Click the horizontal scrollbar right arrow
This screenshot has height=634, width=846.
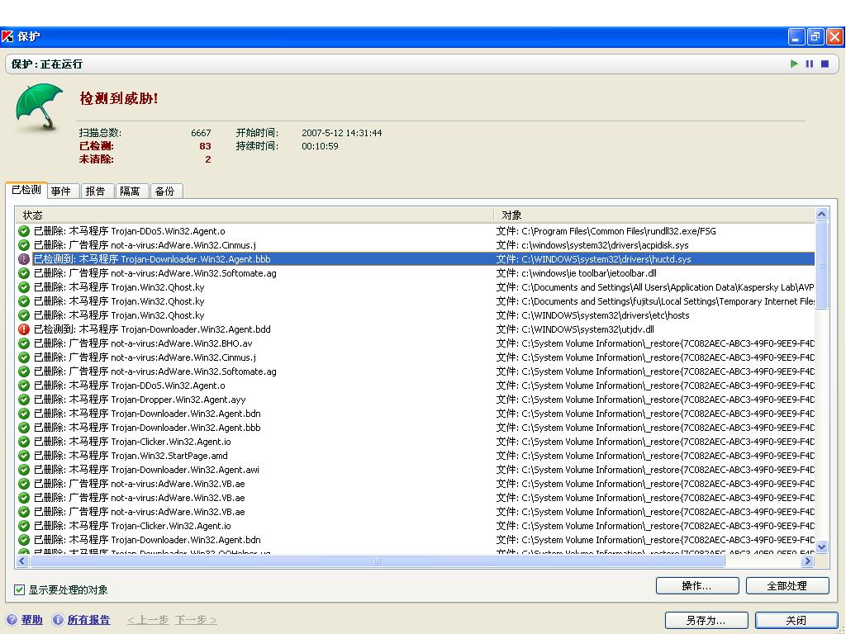(x=808, y=561)
